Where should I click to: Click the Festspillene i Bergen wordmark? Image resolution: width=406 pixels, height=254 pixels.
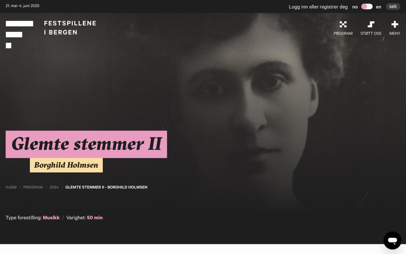coord(70,28)
